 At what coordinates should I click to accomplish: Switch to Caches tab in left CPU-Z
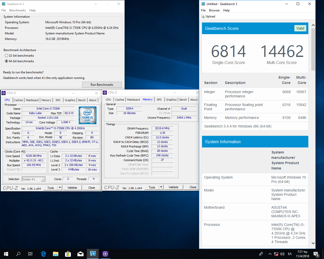click(x=18, y=100)
